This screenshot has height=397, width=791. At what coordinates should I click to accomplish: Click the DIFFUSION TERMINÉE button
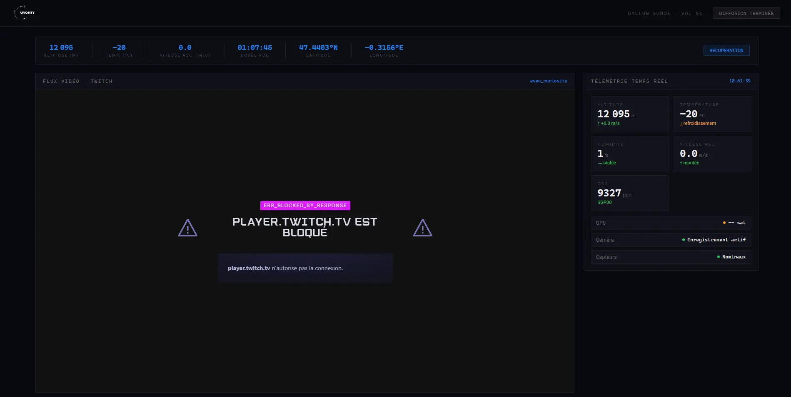pos(746,13)
